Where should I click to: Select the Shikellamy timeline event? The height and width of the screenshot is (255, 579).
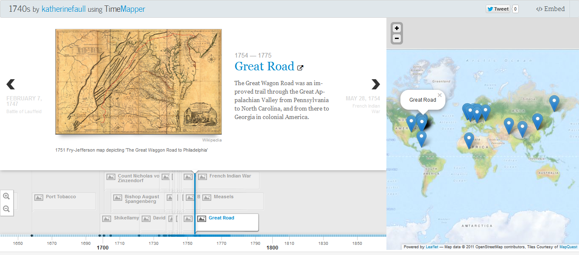point(120,222)
